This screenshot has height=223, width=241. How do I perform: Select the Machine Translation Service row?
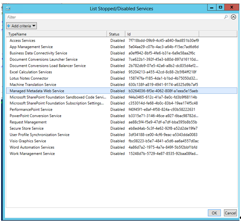point(121,85)
